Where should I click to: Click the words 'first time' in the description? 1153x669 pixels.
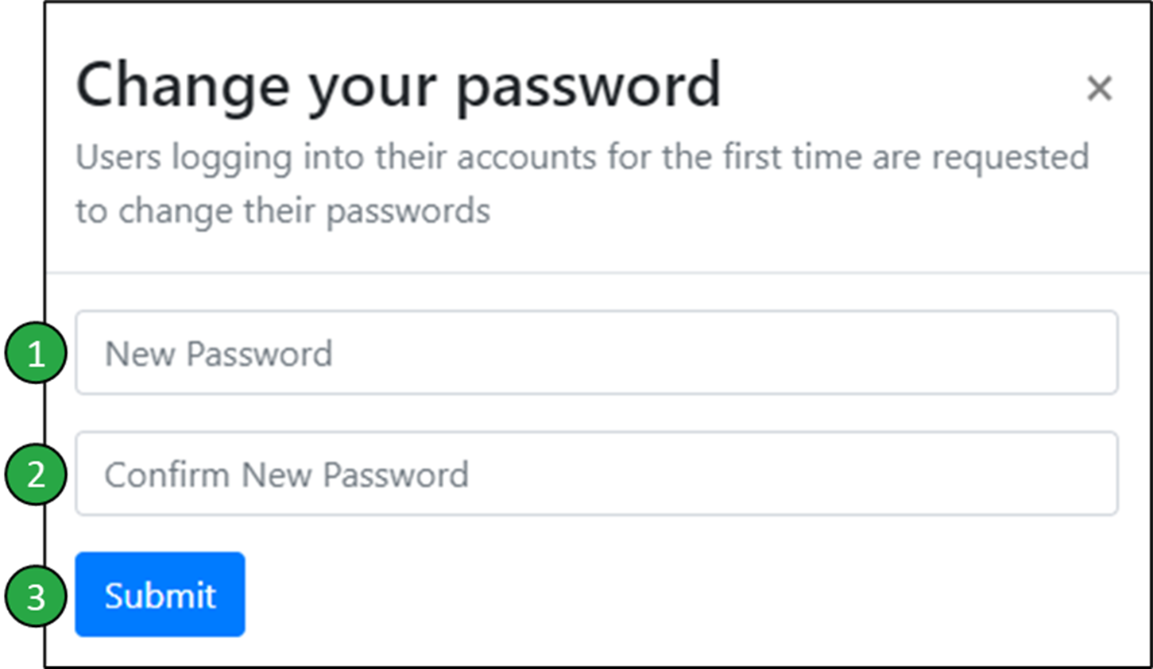(792, 157)
